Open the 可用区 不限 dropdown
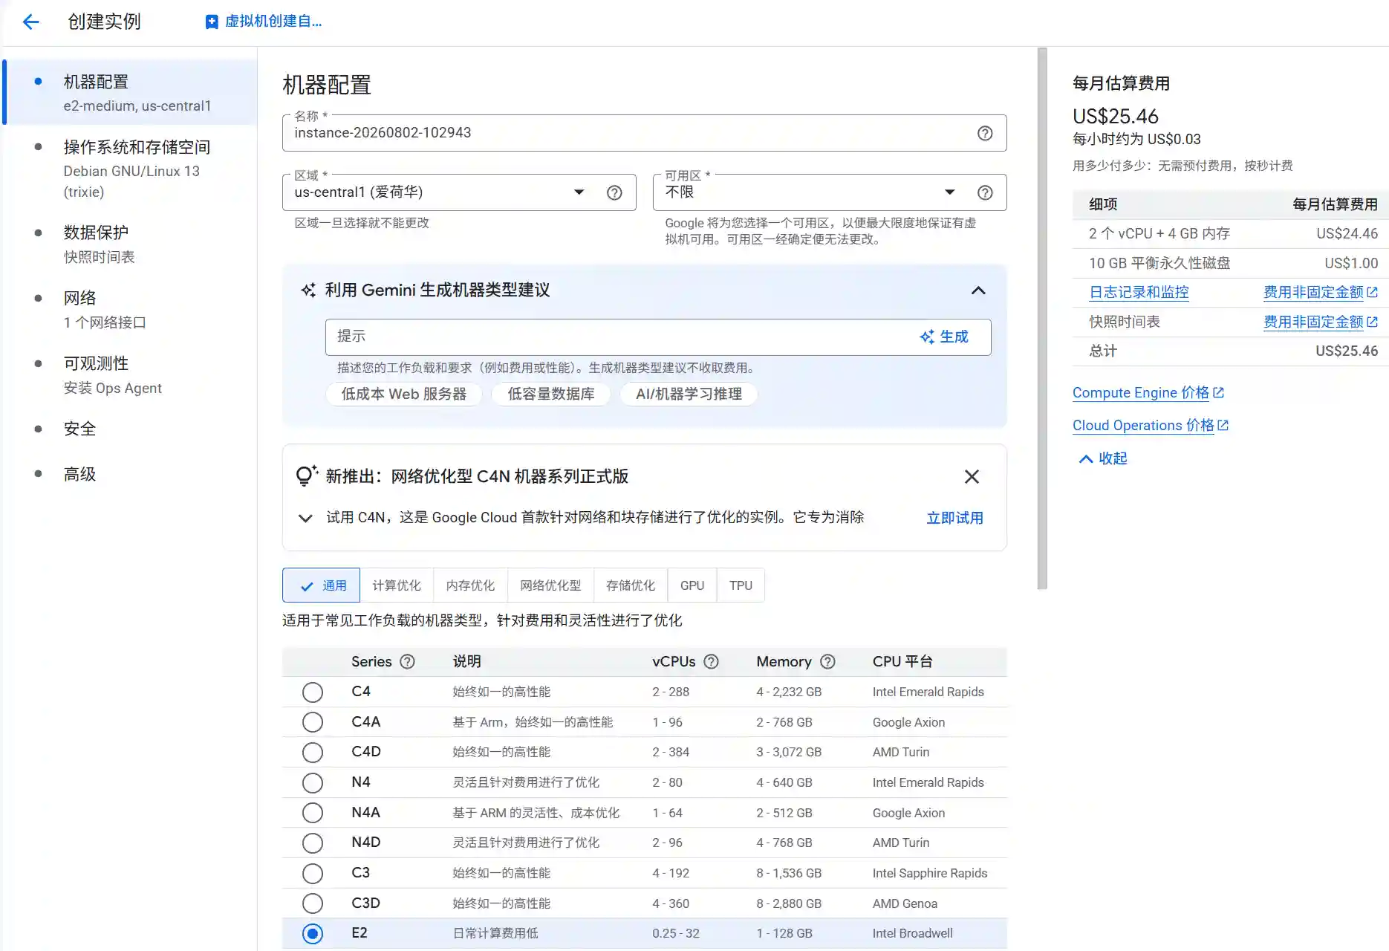The height and width of the screenshot is (951, 1389). click(x=830, y=192)
